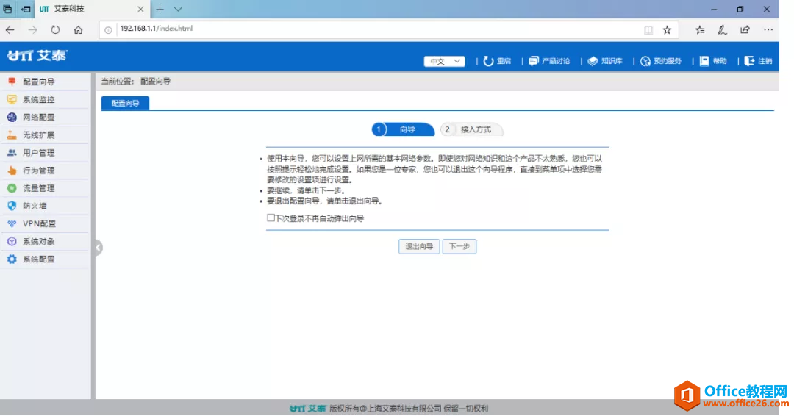Open the 中文 language dropdown

pos(445,61)
